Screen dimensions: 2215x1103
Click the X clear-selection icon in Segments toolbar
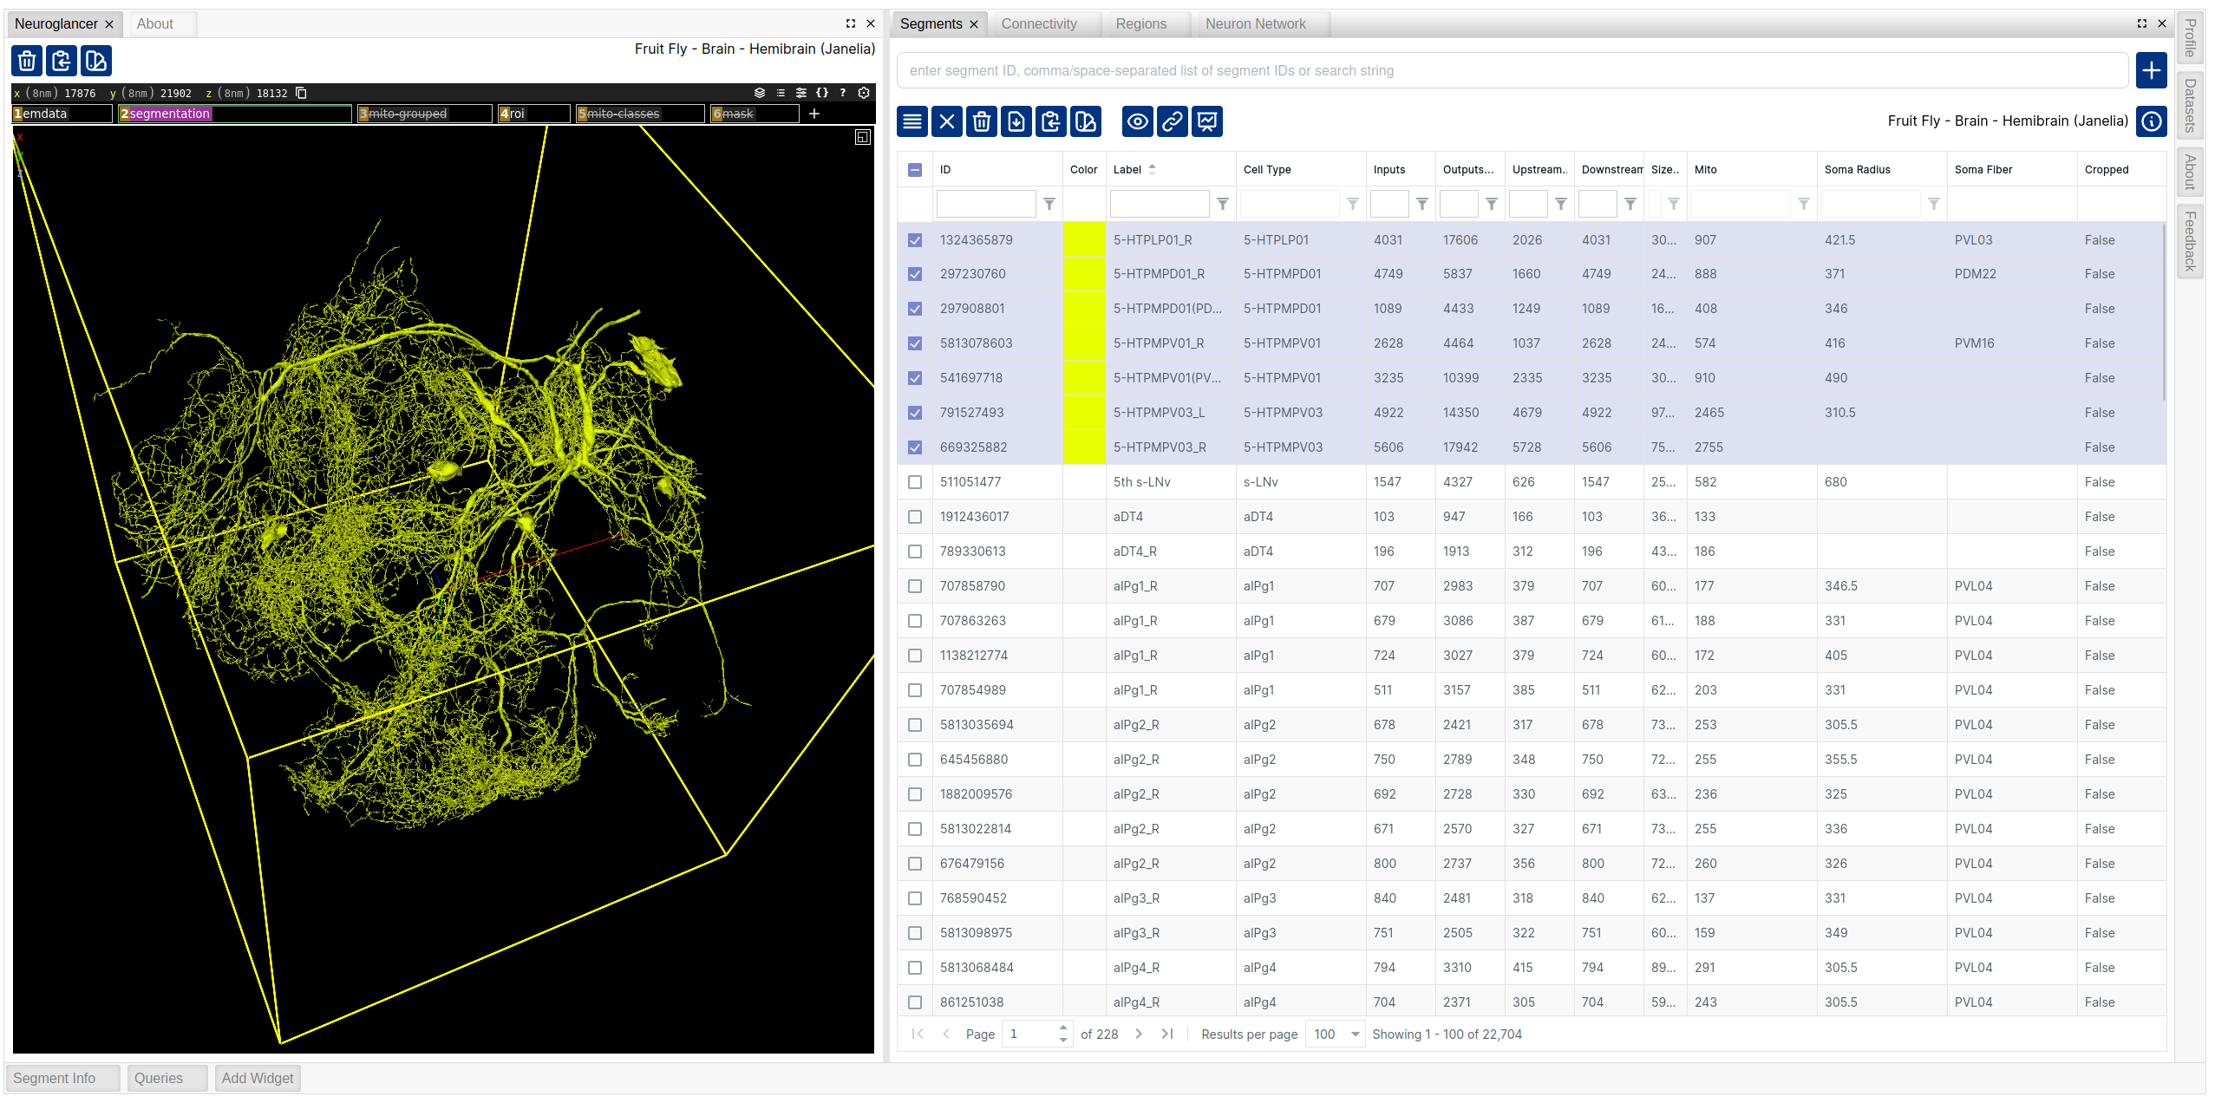(947, 121)
